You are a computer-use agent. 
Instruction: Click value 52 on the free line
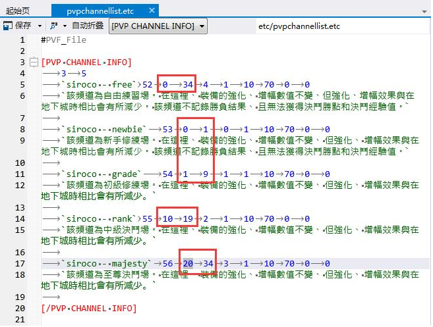pyautogui.click(x=148, y=85)
